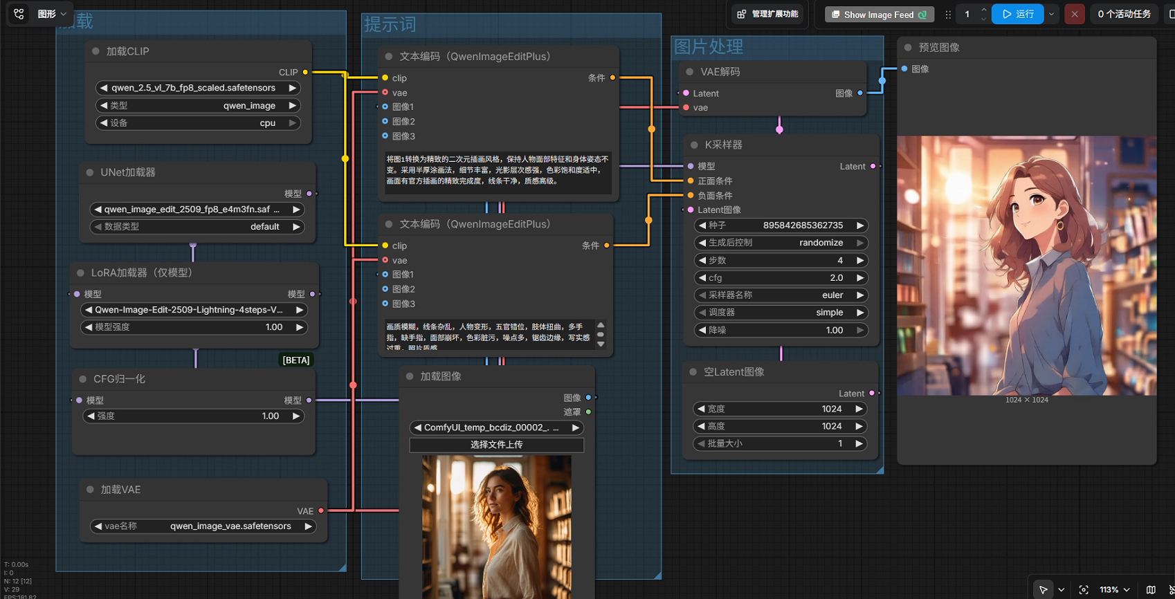Expand the run options chevron next to 运行

tap(1052, 14)
